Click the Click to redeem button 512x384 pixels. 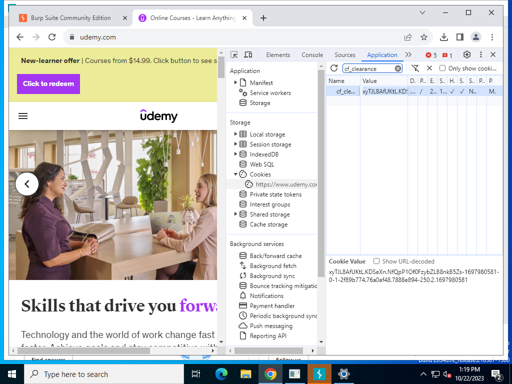click(48, 83)
